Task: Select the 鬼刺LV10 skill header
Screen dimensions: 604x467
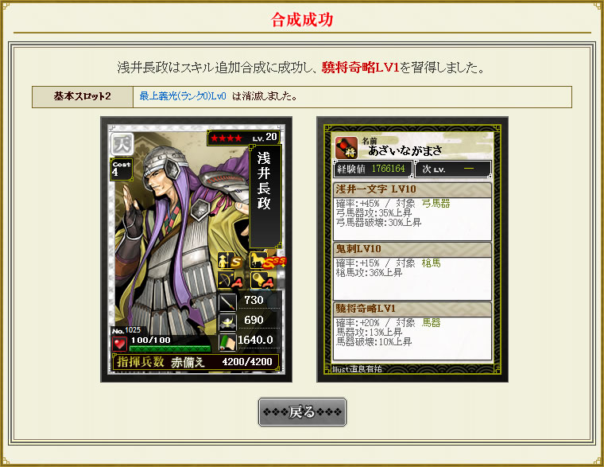Action: click(412, 249)
